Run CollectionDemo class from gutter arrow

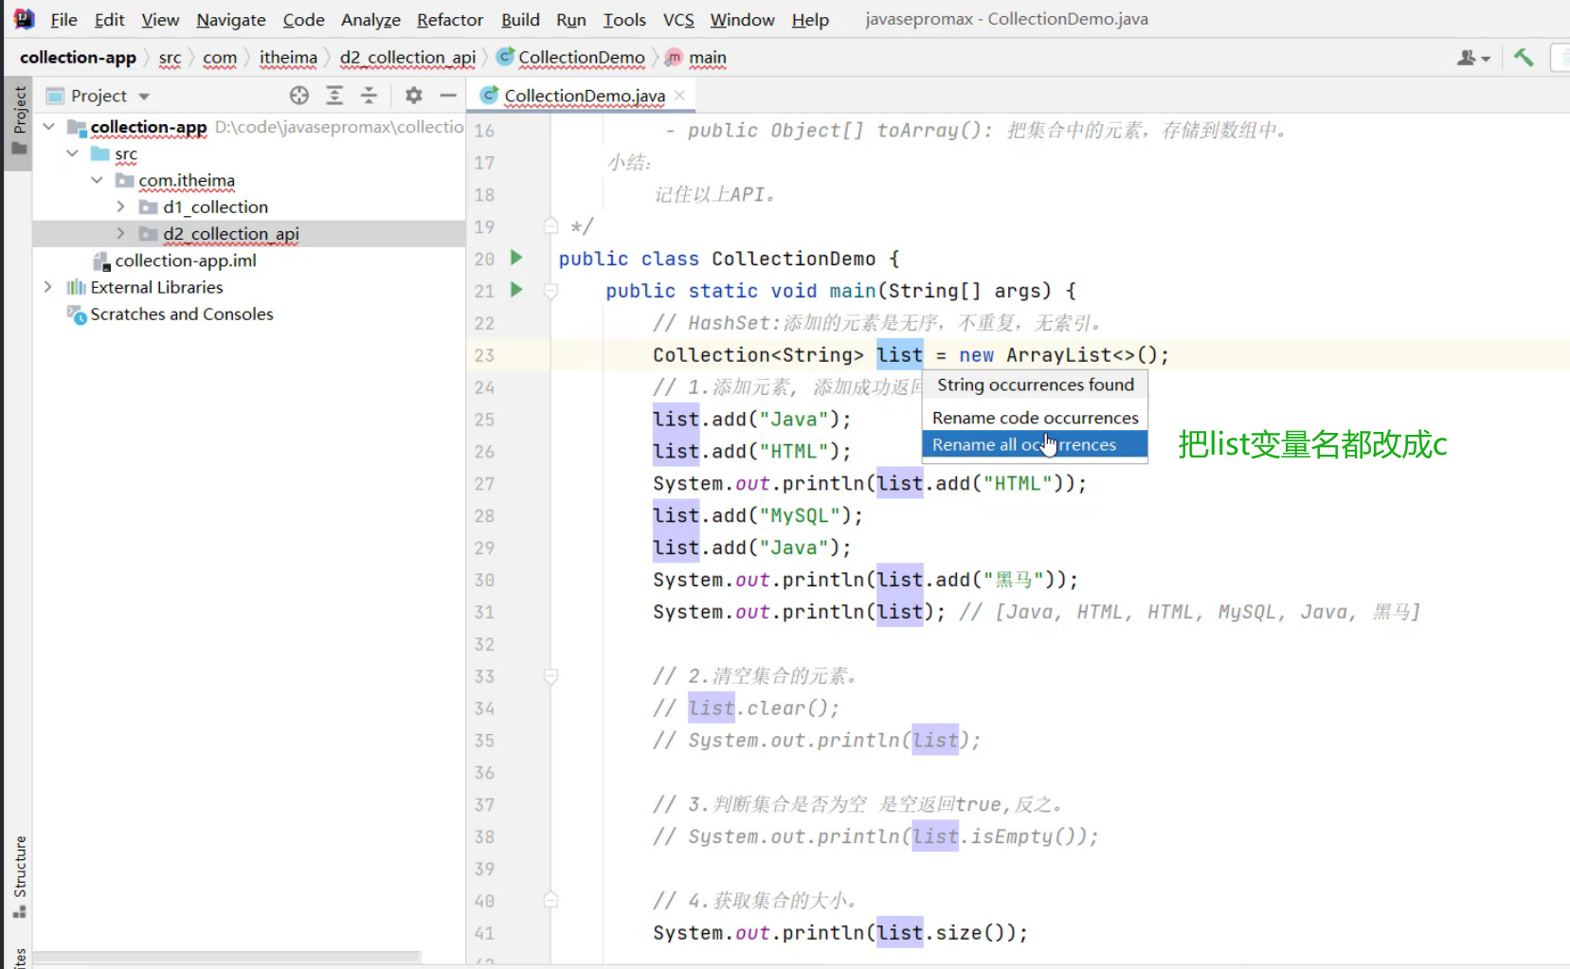516,258
